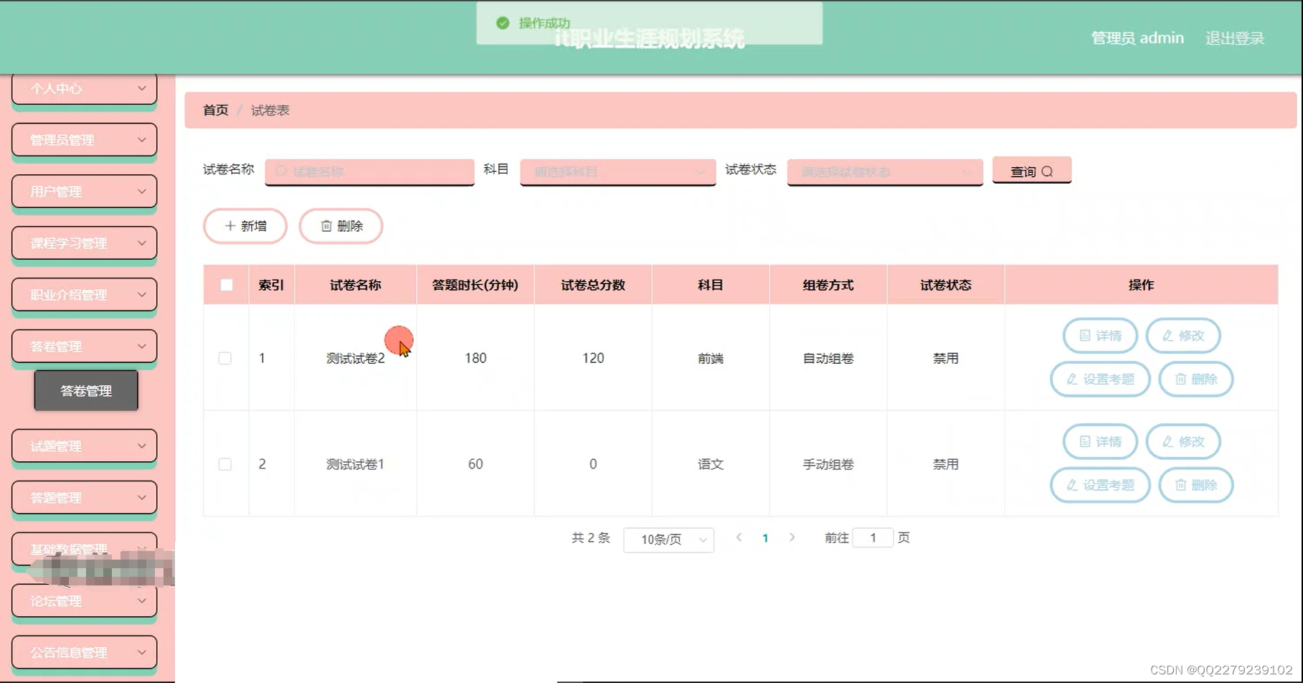Check the checkbox for row 2
Viewport: 1303px width, 683px height.
(225, 463)
